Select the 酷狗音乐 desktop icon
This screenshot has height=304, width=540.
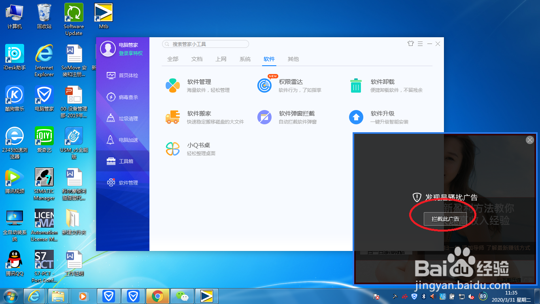tap(15, 99)
